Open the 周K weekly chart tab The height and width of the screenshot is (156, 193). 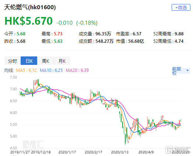coord(45,61)
